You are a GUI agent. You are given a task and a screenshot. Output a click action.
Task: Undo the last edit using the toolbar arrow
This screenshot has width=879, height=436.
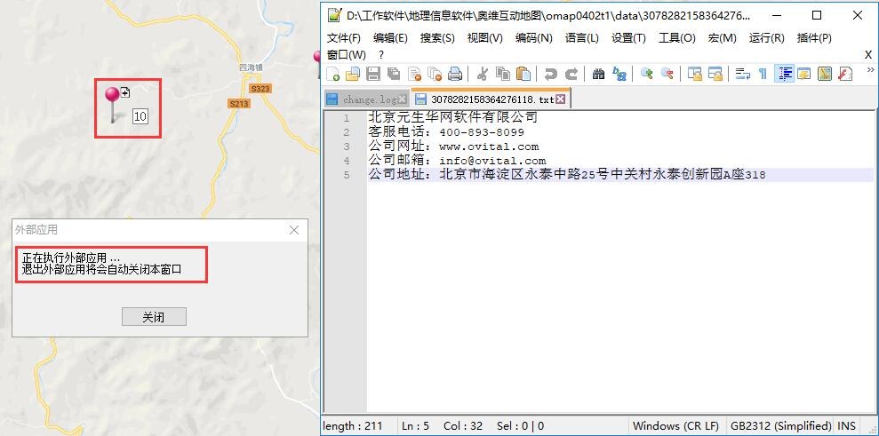[x=550, y=74]
